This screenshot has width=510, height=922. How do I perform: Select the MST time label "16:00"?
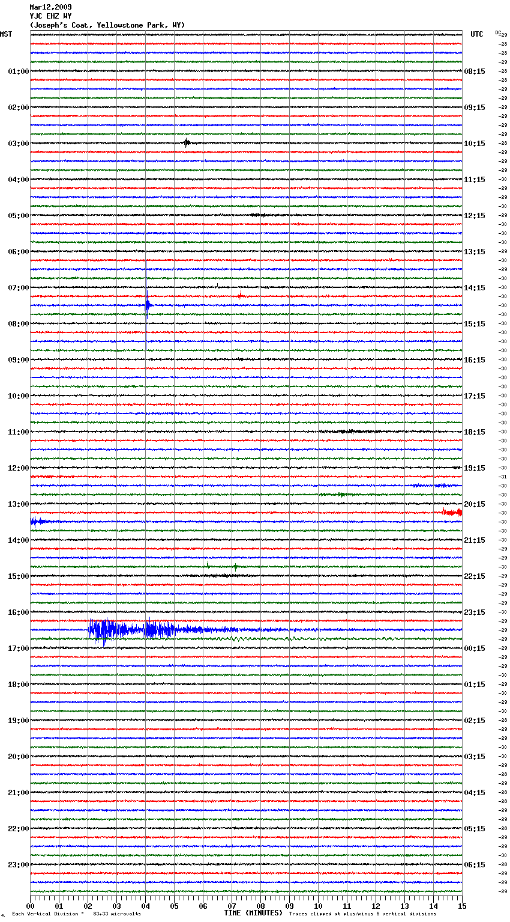(x=19, y=612)
